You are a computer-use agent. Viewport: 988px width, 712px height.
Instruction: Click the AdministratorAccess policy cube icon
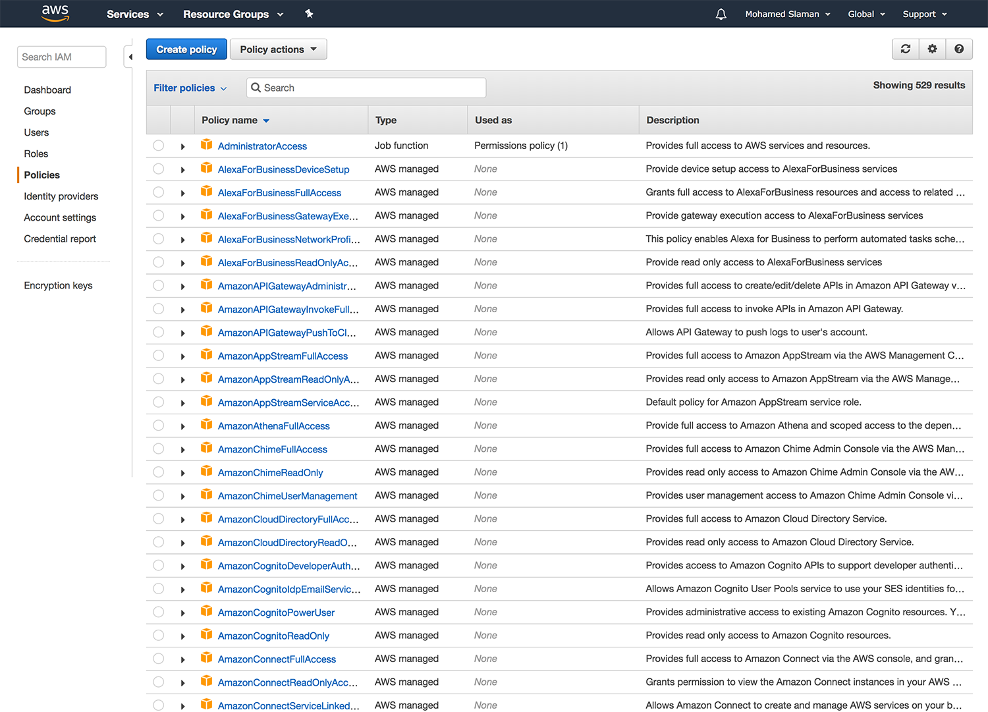tap(207, 144)
